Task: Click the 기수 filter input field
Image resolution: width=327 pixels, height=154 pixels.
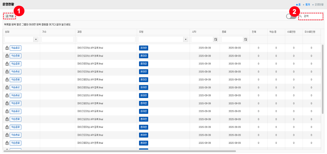Action: (x=57, y=39)
